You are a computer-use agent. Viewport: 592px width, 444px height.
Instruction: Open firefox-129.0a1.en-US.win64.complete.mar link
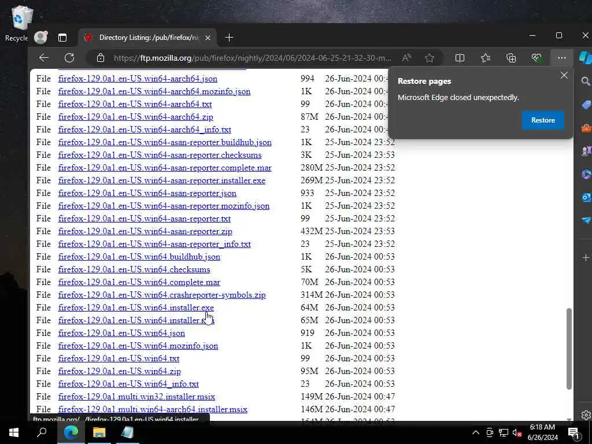click(139, 282)
